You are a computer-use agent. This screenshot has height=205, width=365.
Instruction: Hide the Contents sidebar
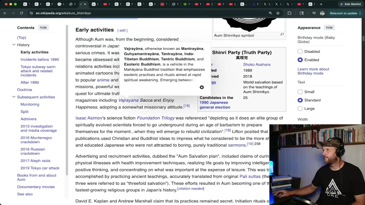[43, 28]
